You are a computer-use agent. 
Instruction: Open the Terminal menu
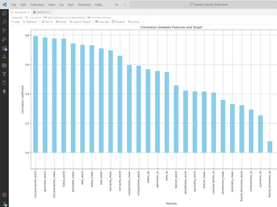(x=84, y=4)
